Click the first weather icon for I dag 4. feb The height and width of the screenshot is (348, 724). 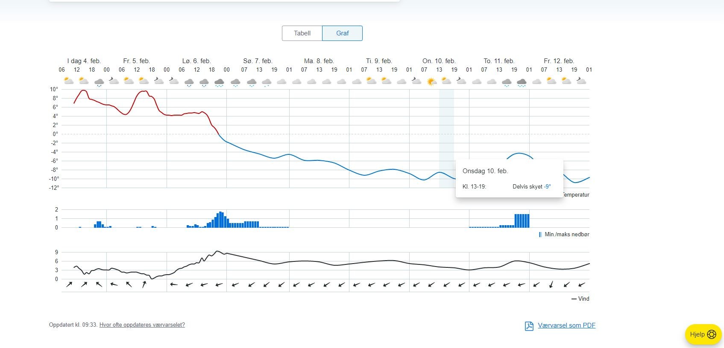(x=69, y=81)
